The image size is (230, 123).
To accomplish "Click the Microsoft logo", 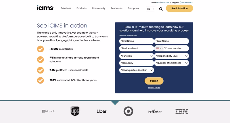I will [x=48, y=111].
